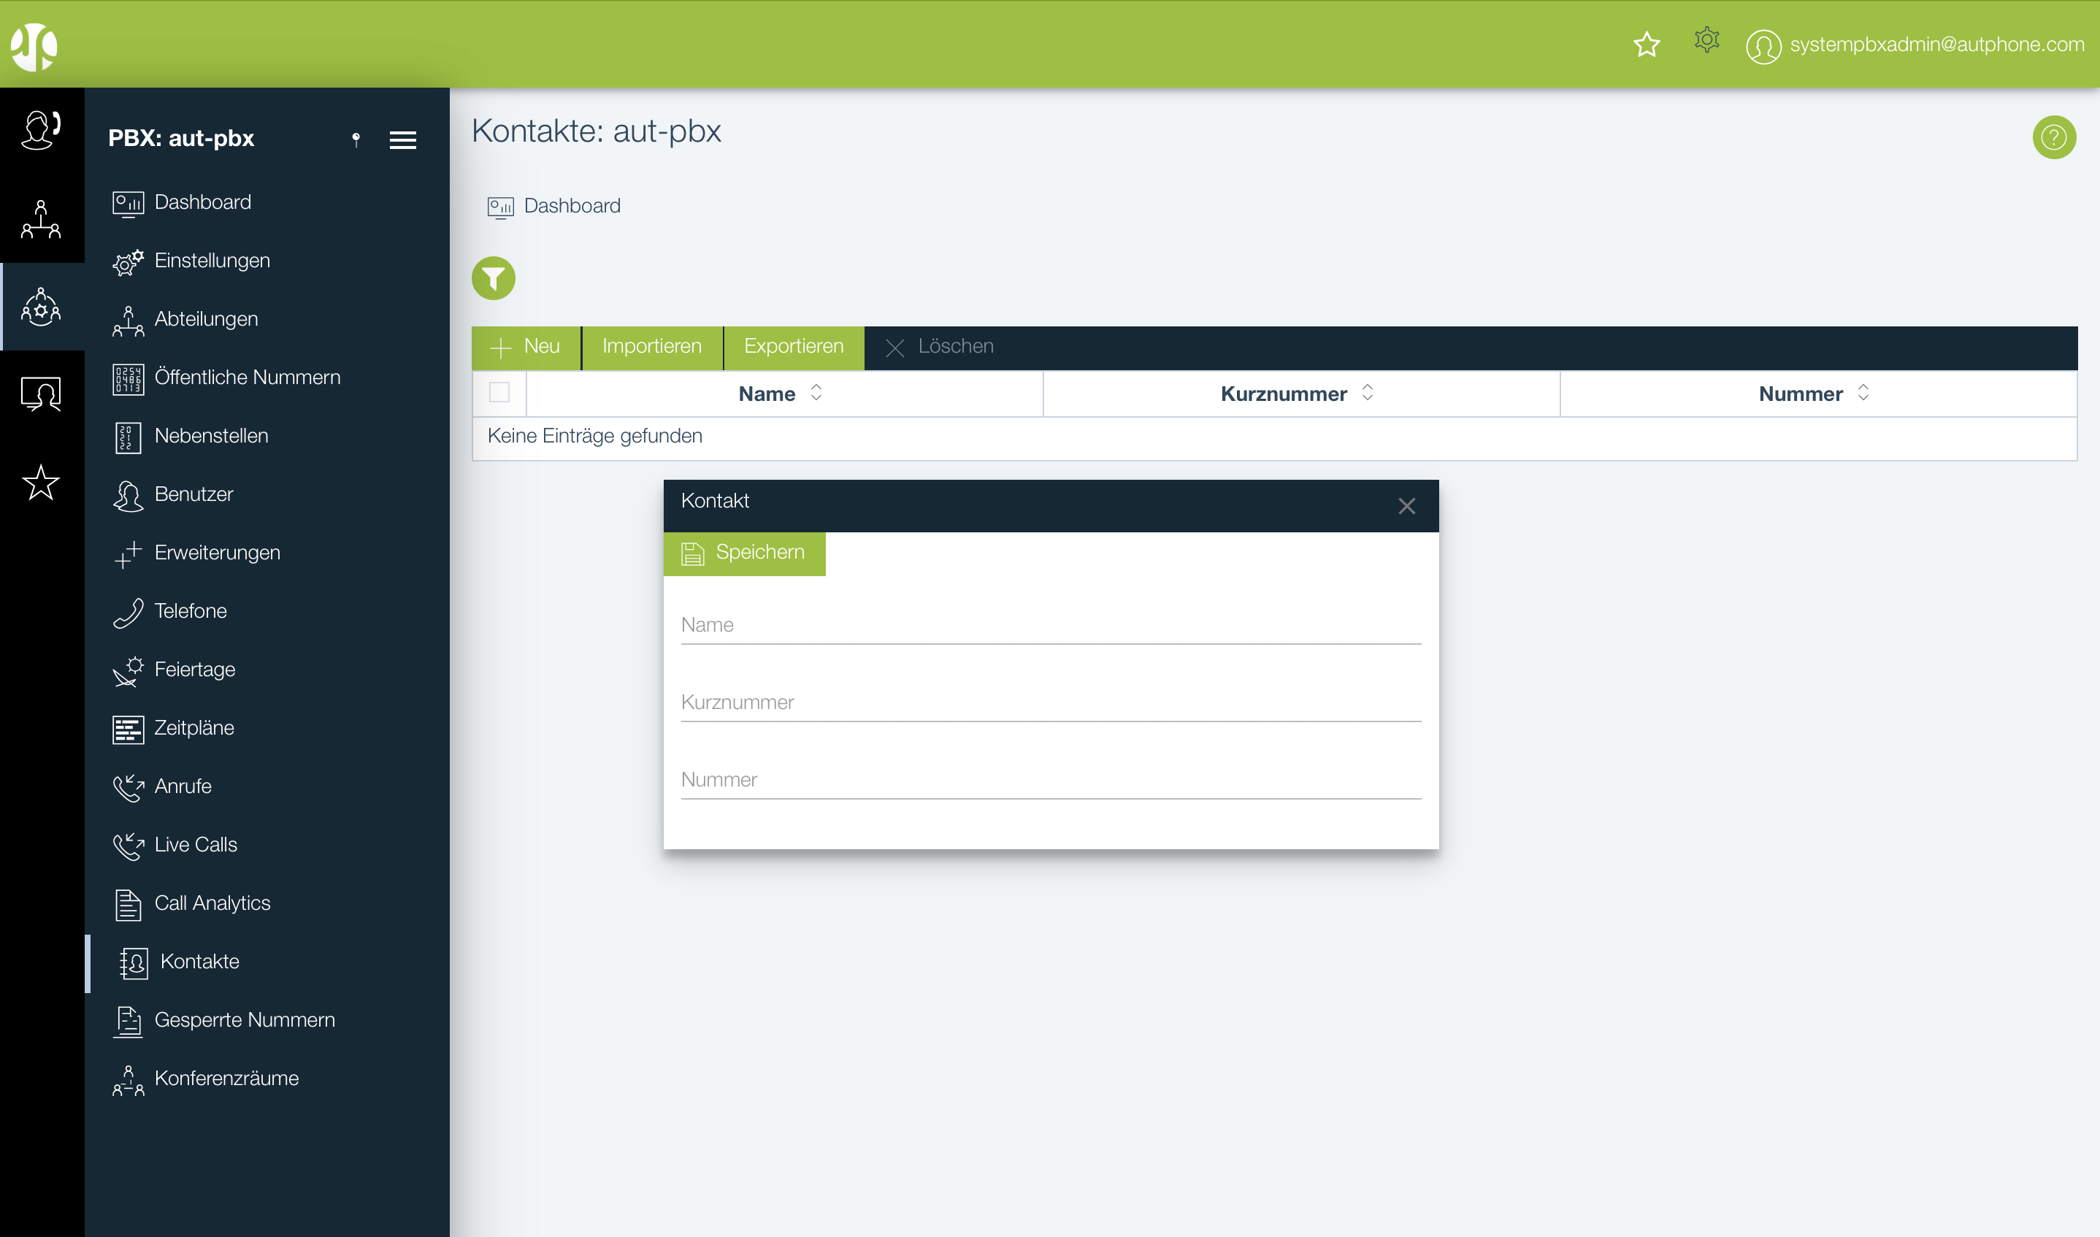Viewport: 2100px width, 1237px height.
Task: Go to Call Analytics menu item
Action: click(212, 903)
